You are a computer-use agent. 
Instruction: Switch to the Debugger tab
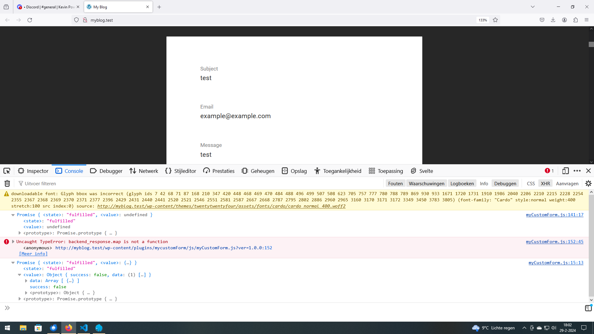106,171
